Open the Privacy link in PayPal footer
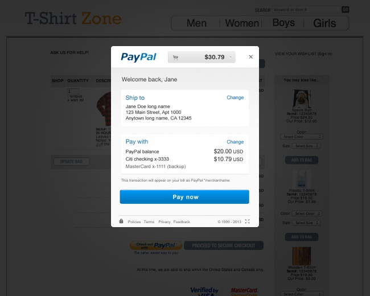 165,222
